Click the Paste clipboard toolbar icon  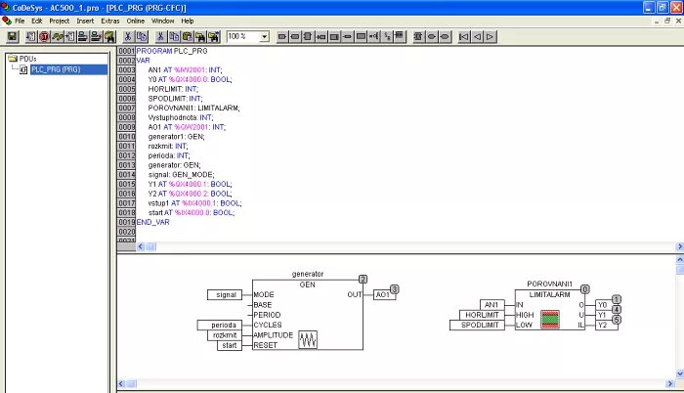[188, 37]
